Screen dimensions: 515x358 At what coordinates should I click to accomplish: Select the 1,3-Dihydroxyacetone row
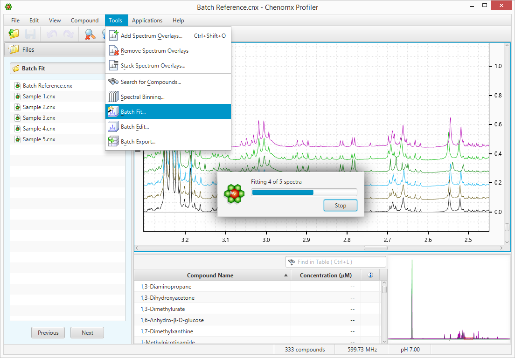[257, 297]
